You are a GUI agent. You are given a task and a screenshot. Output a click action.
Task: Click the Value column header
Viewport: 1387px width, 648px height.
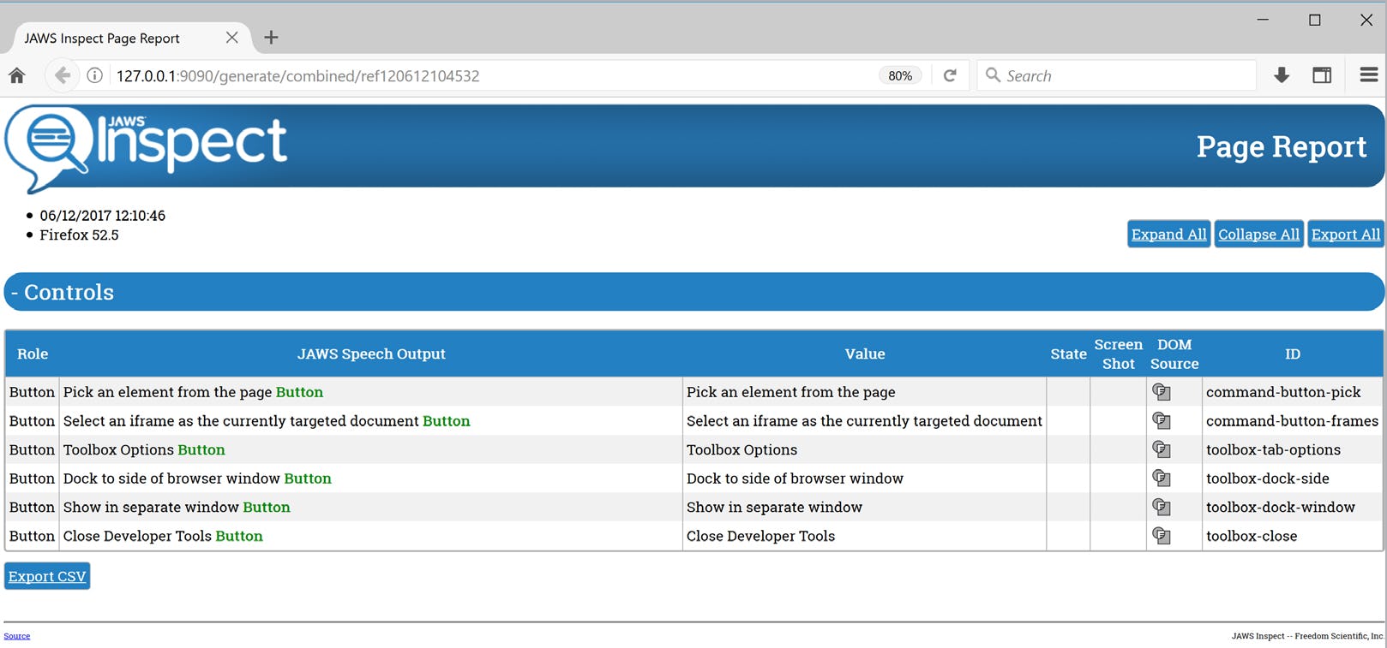point(865,354)
